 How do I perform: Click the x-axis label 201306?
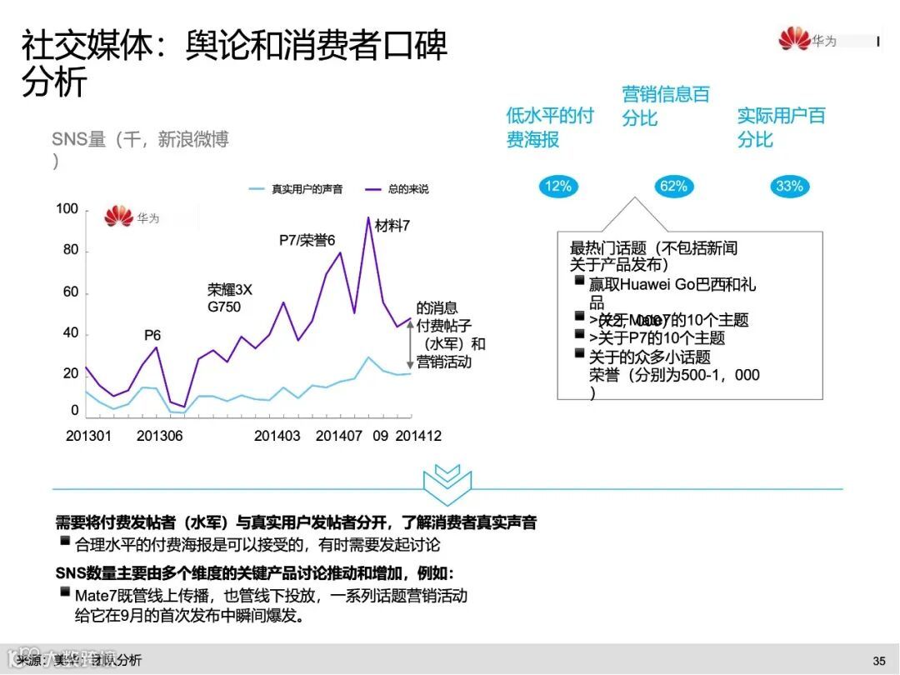pyautogui.click(x=159, y=436)
